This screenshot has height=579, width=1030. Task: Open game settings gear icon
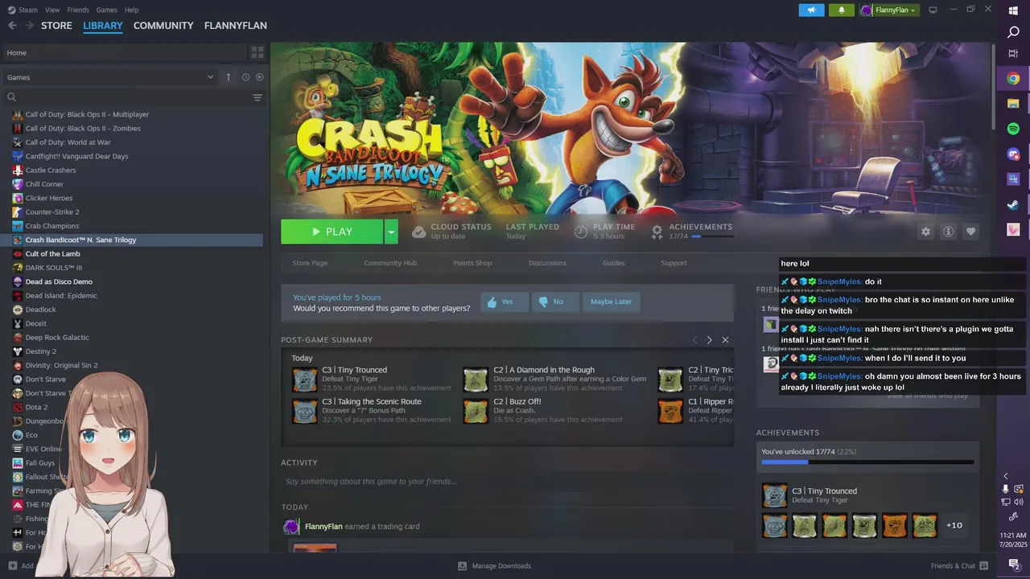click(x=925, y=232)
